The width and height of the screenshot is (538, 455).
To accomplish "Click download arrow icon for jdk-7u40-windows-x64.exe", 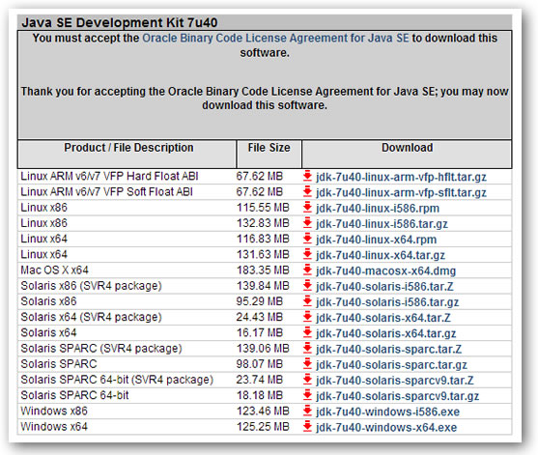I will [307, 427].
